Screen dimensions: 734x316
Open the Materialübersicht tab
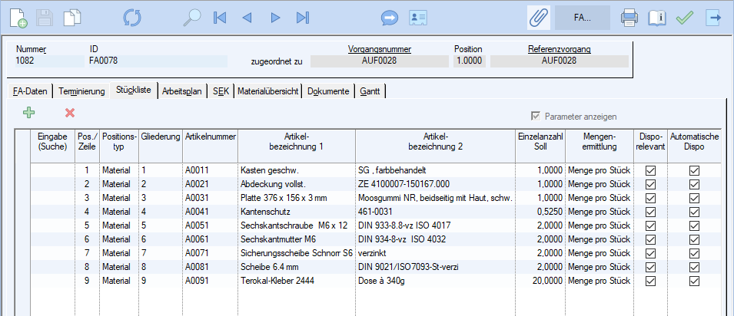pos(267,91)
